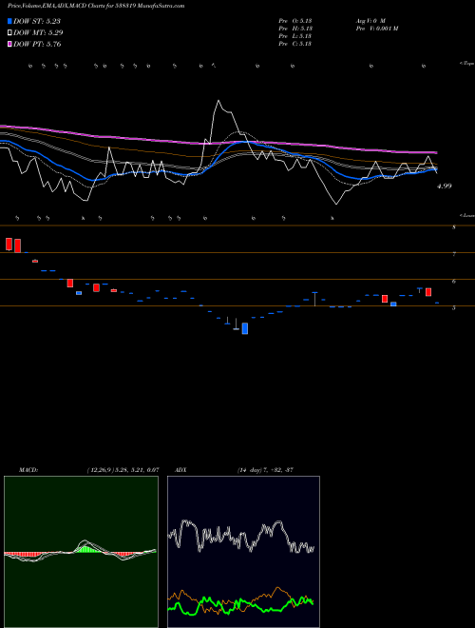The height and width of the screenshot is (628, 475).
Task: Click the MACD '(12,26,9) 5.28, 5.21, 0.07' values
Action: tap(123, 470)
